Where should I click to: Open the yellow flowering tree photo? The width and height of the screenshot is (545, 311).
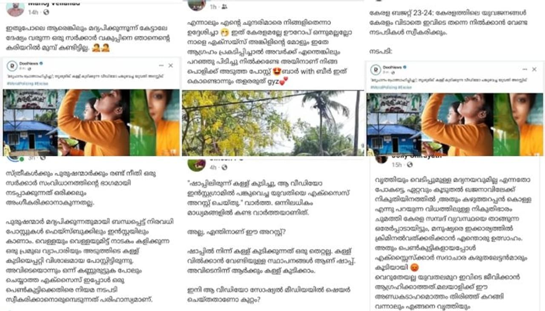point(273,123)
